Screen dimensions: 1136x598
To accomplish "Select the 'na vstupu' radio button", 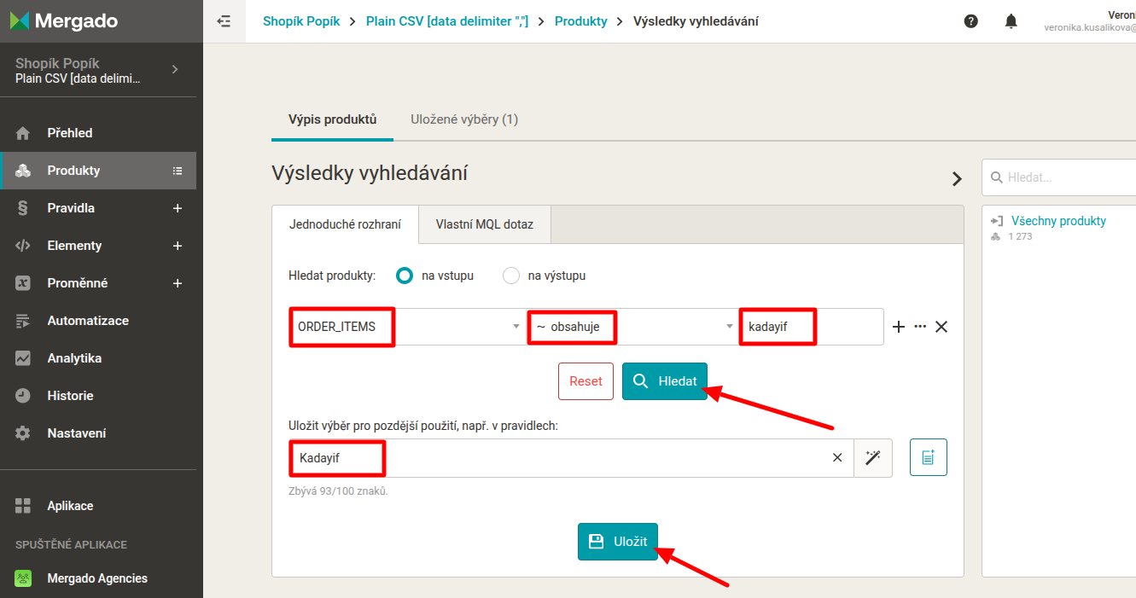I will [405, 276].
